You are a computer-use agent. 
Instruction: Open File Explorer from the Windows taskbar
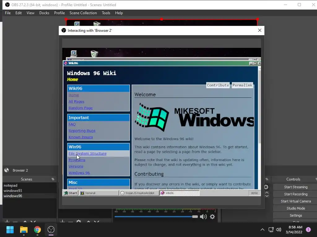pyautogui.click(x=24, y=230)
